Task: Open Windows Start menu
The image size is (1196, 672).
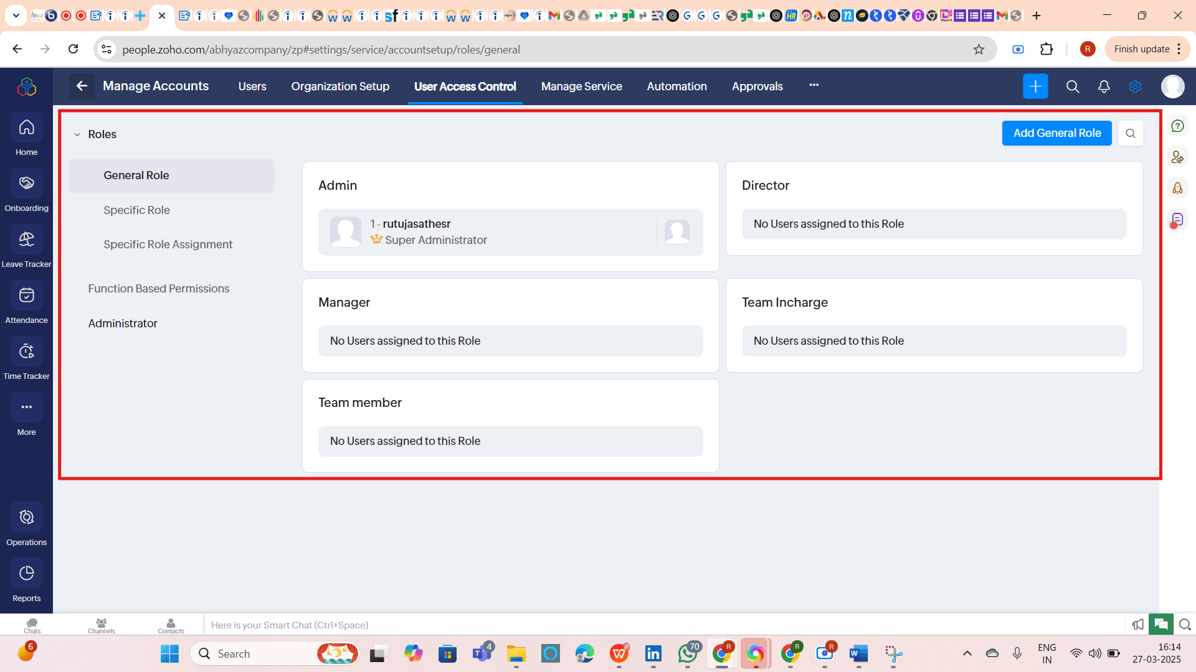Action: pos(169,653)
